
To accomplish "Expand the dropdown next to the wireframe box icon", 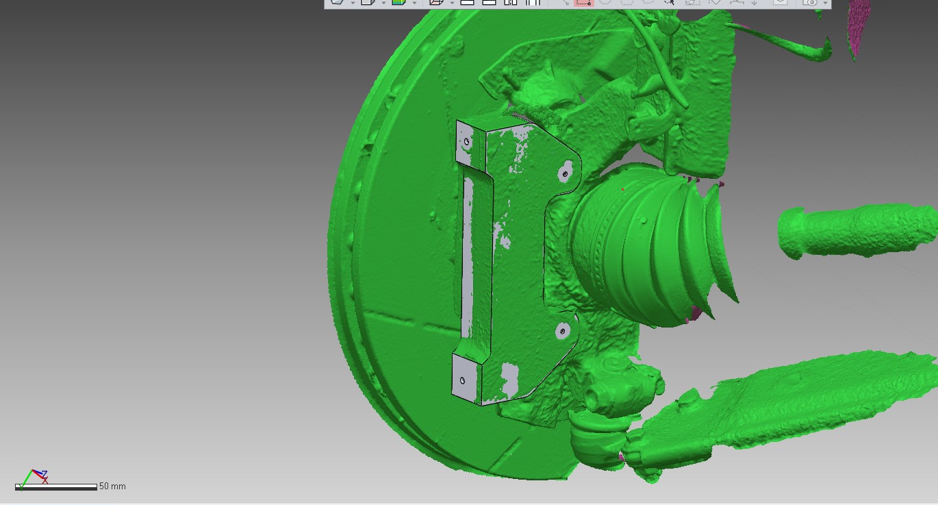I will pyautogui.click(x=452, y=3).
